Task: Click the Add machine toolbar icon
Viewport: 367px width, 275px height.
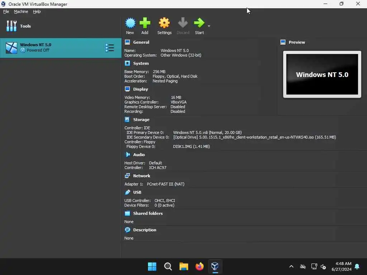Action: [145, 23]
